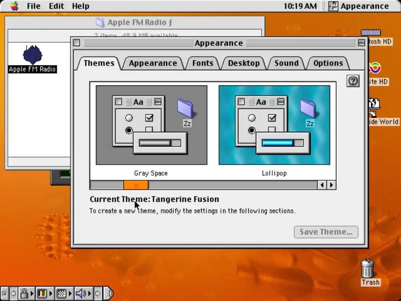Click the Lollipop theme name label

click(x=274, y=173)
